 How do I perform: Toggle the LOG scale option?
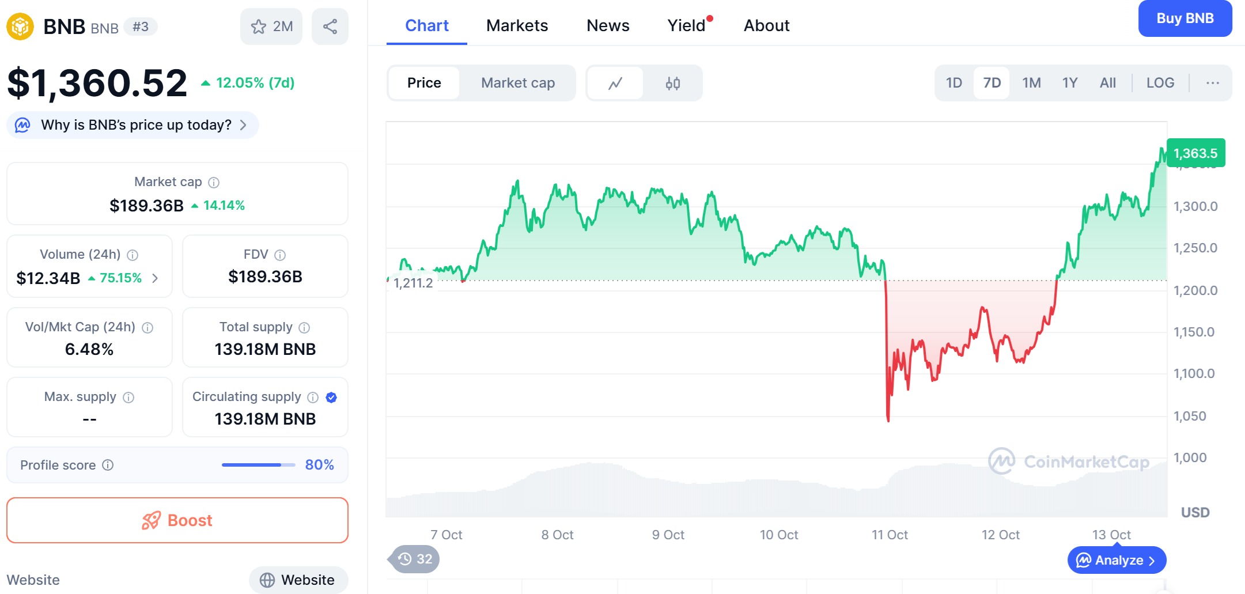1160,83
